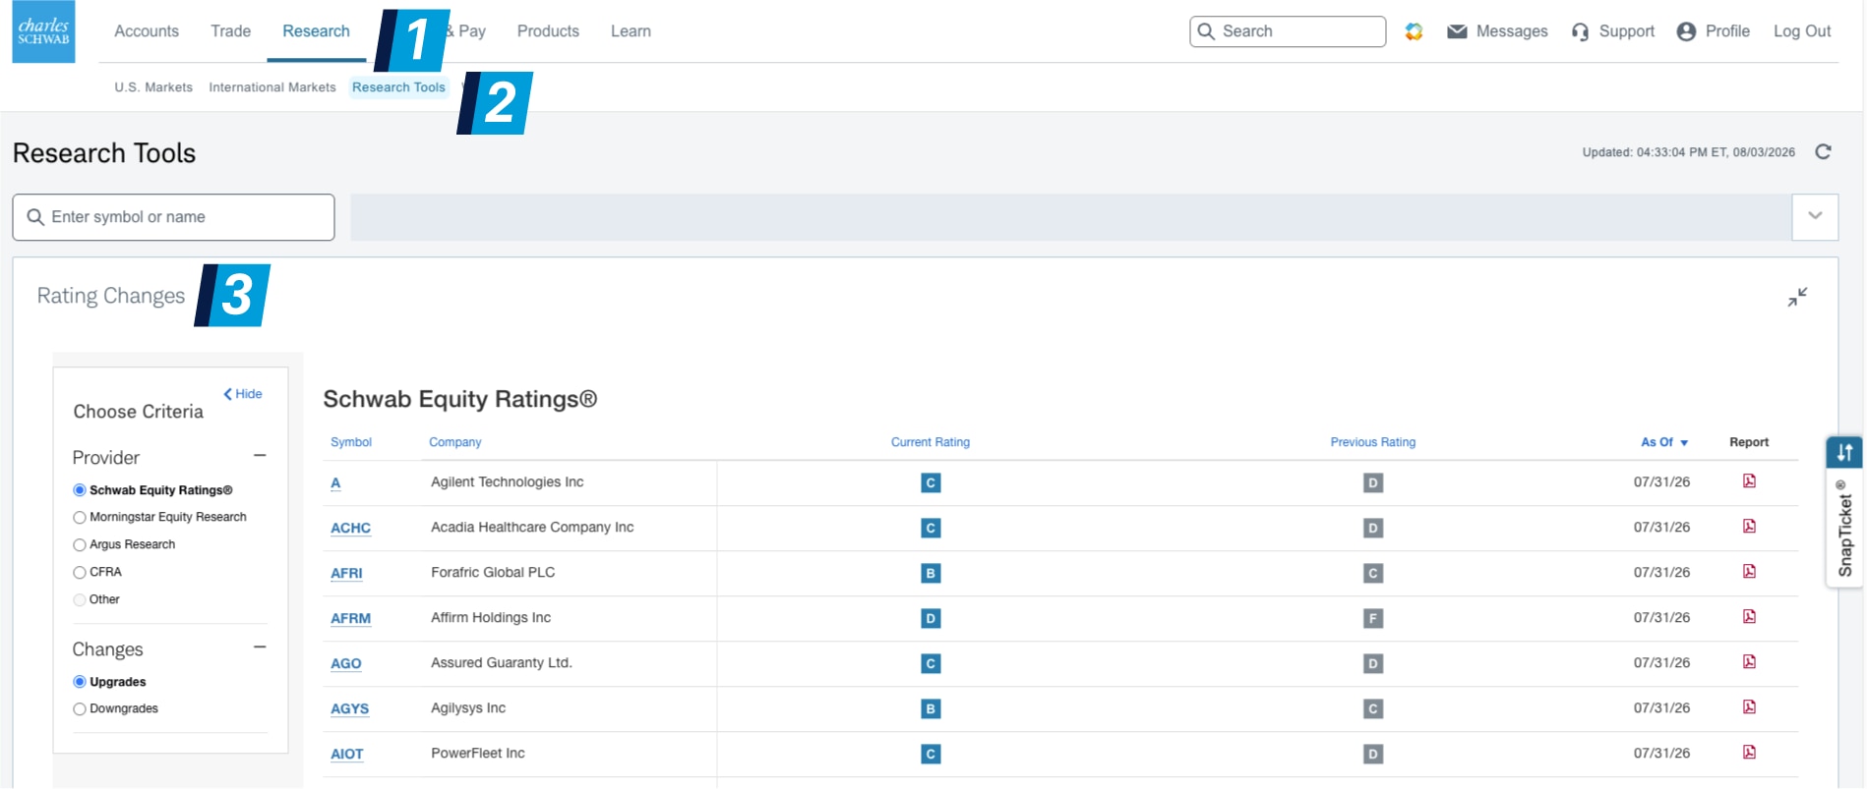The width and height of the screenshot is (1867, 789).
Task: Collapse the Provider criteria section
Action: tap(260, 456)
